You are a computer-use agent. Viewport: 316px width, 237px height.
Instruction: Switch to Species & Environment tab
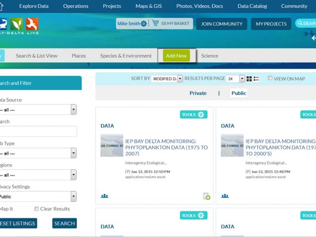[126, 56]
